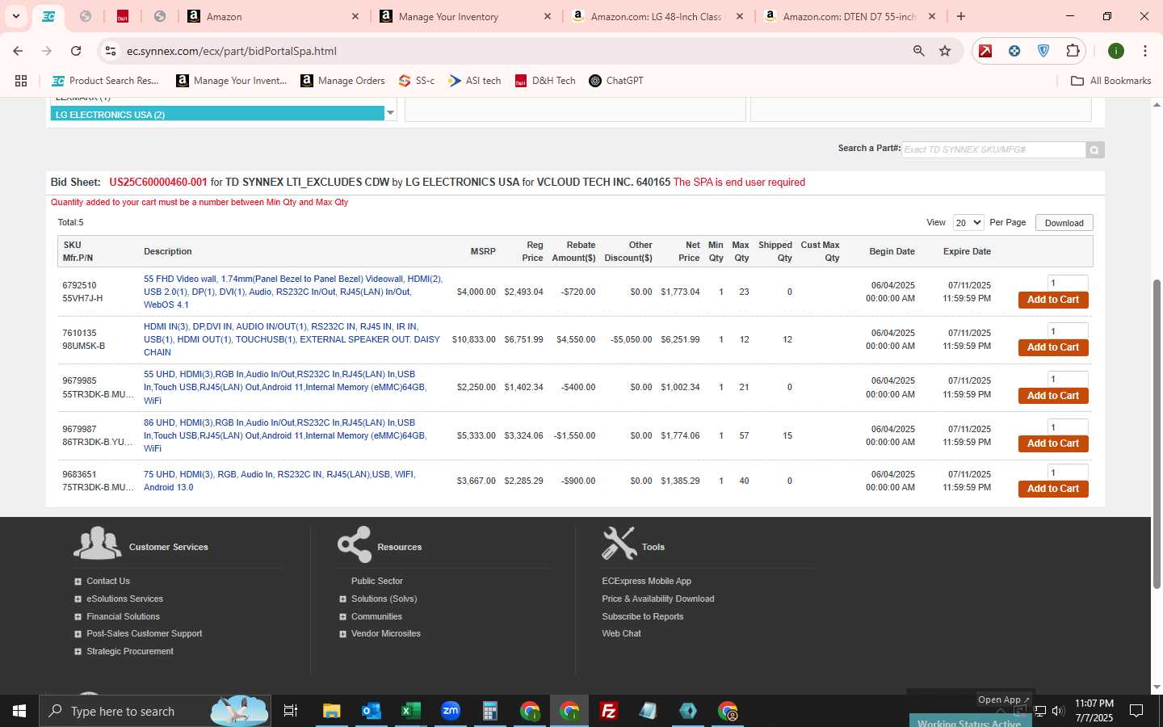This screenshot has height=727, width=1163.
Task: Open the red arrow extension icon
Action: point(985,51)
